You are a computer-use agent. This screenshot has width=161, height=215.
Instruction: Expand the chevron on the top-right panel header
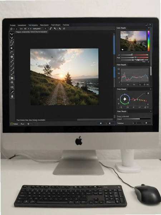(x=149, y=28)
